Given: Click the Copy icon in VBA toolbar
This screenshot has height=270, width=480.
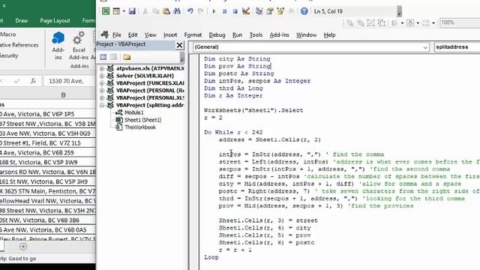Looking at the screenshot, I should pos(156,11).
